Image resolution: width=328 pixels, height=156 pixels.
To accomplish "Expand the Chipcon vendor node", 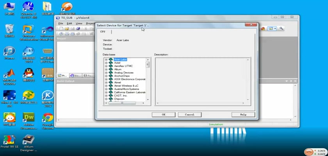I will (x=106, y=99).
